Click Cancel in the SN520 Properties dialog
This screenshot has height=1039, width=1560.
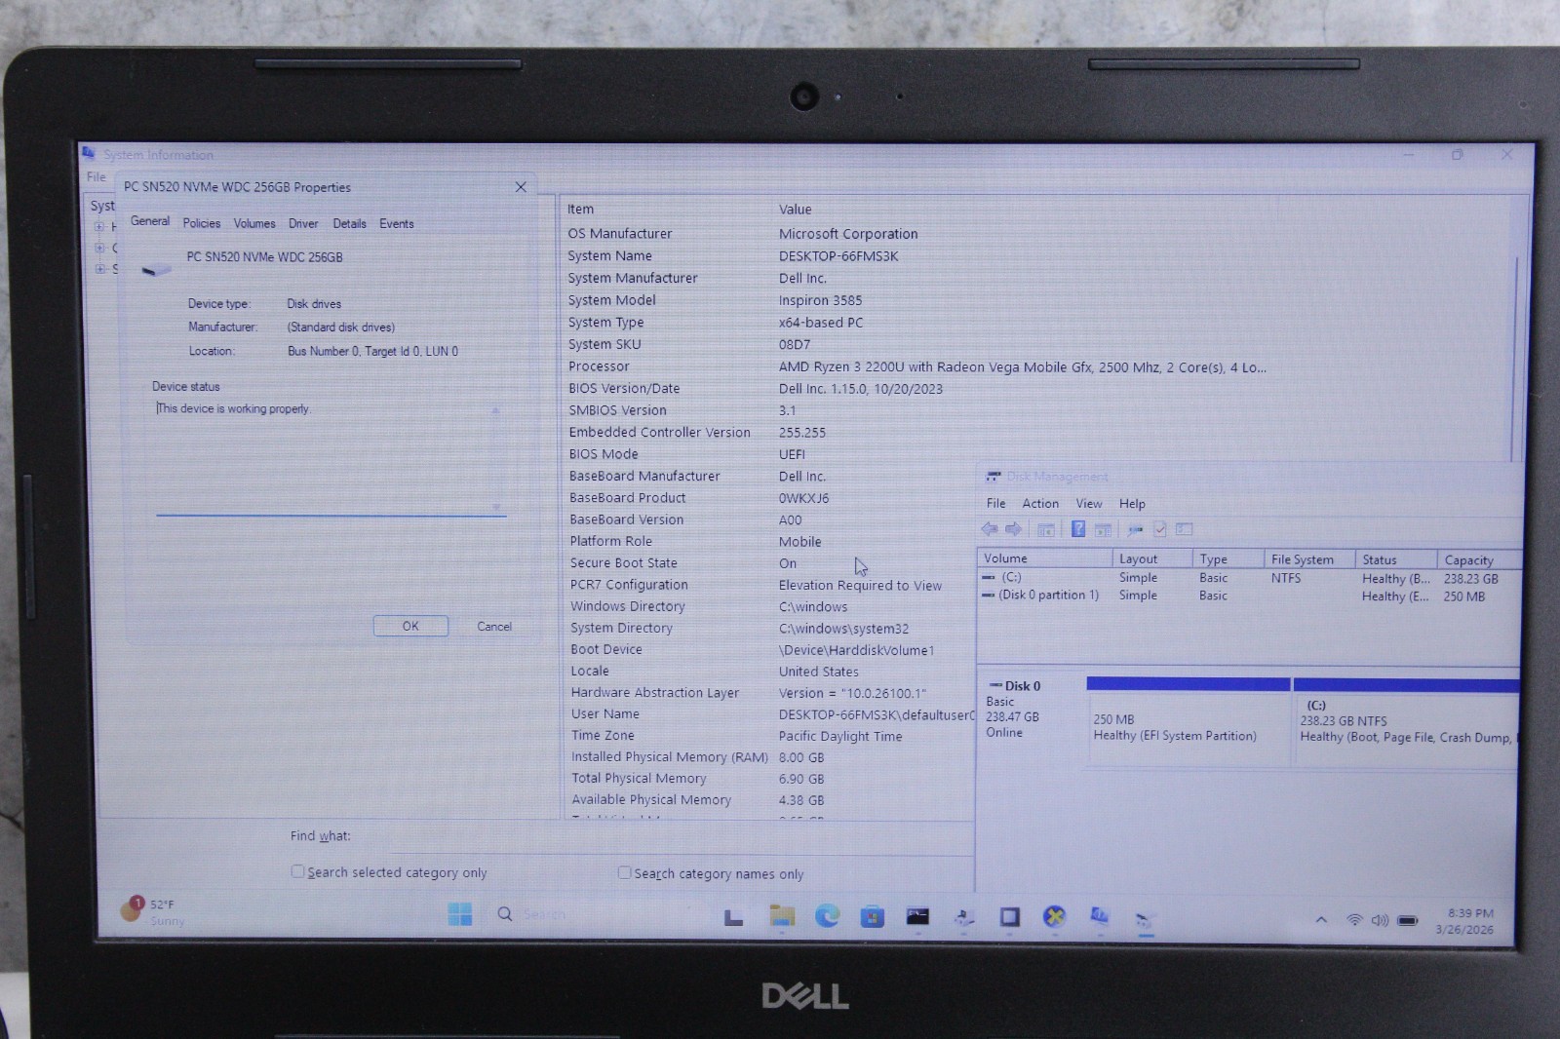[494, 626]
